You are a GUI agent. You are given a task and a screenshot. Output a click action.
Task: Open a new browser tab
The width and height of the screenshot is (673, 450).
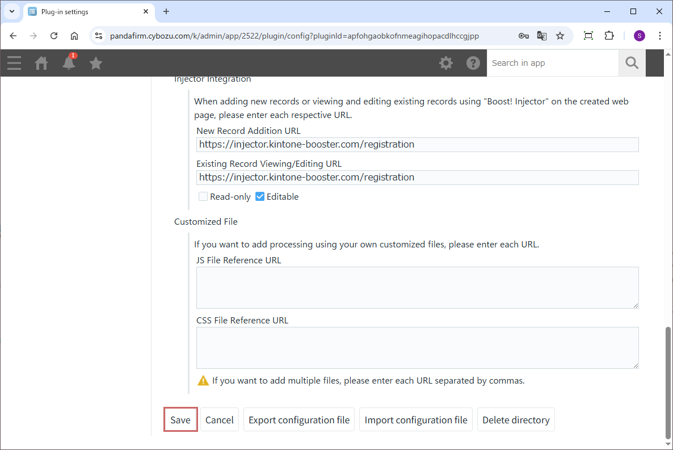coord(166,11)
